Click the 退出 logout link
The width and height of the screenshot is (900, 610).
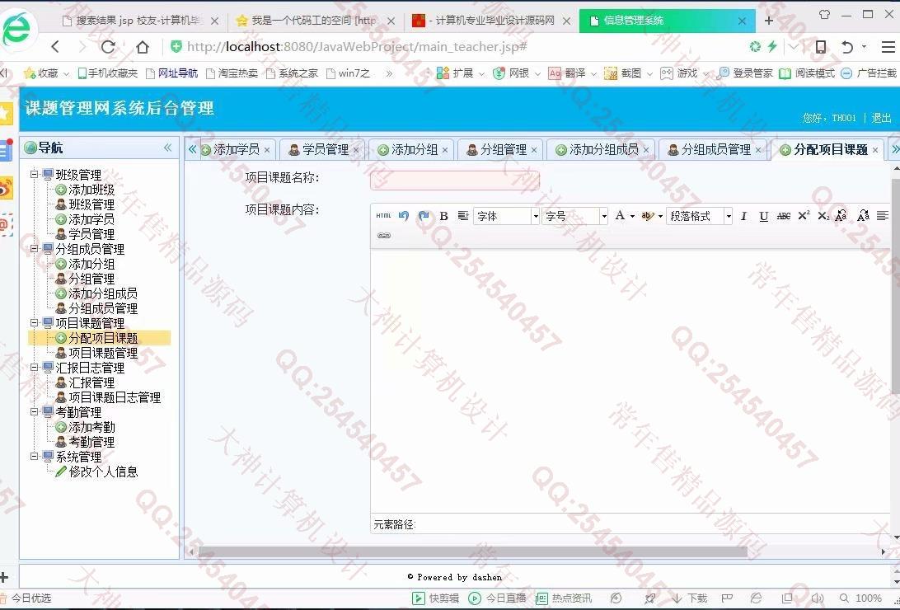click(x=881, y=118)
